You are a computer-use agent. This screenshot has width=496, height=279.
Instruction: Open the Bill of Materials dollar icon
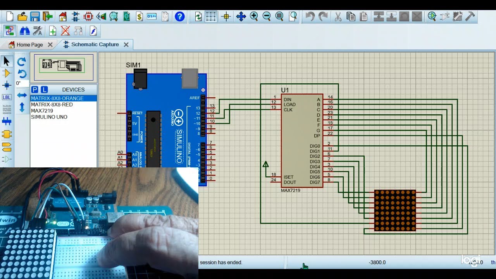click(139, 17)
